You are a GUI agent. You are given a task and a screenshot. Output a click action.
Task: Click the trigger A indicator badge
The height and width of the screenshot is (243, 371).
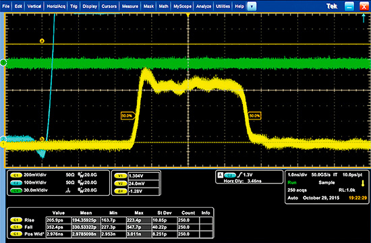(220, 175)
